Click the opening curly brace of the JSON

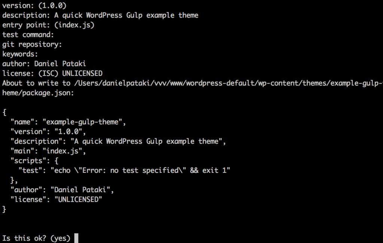click(x=4, y=112)
